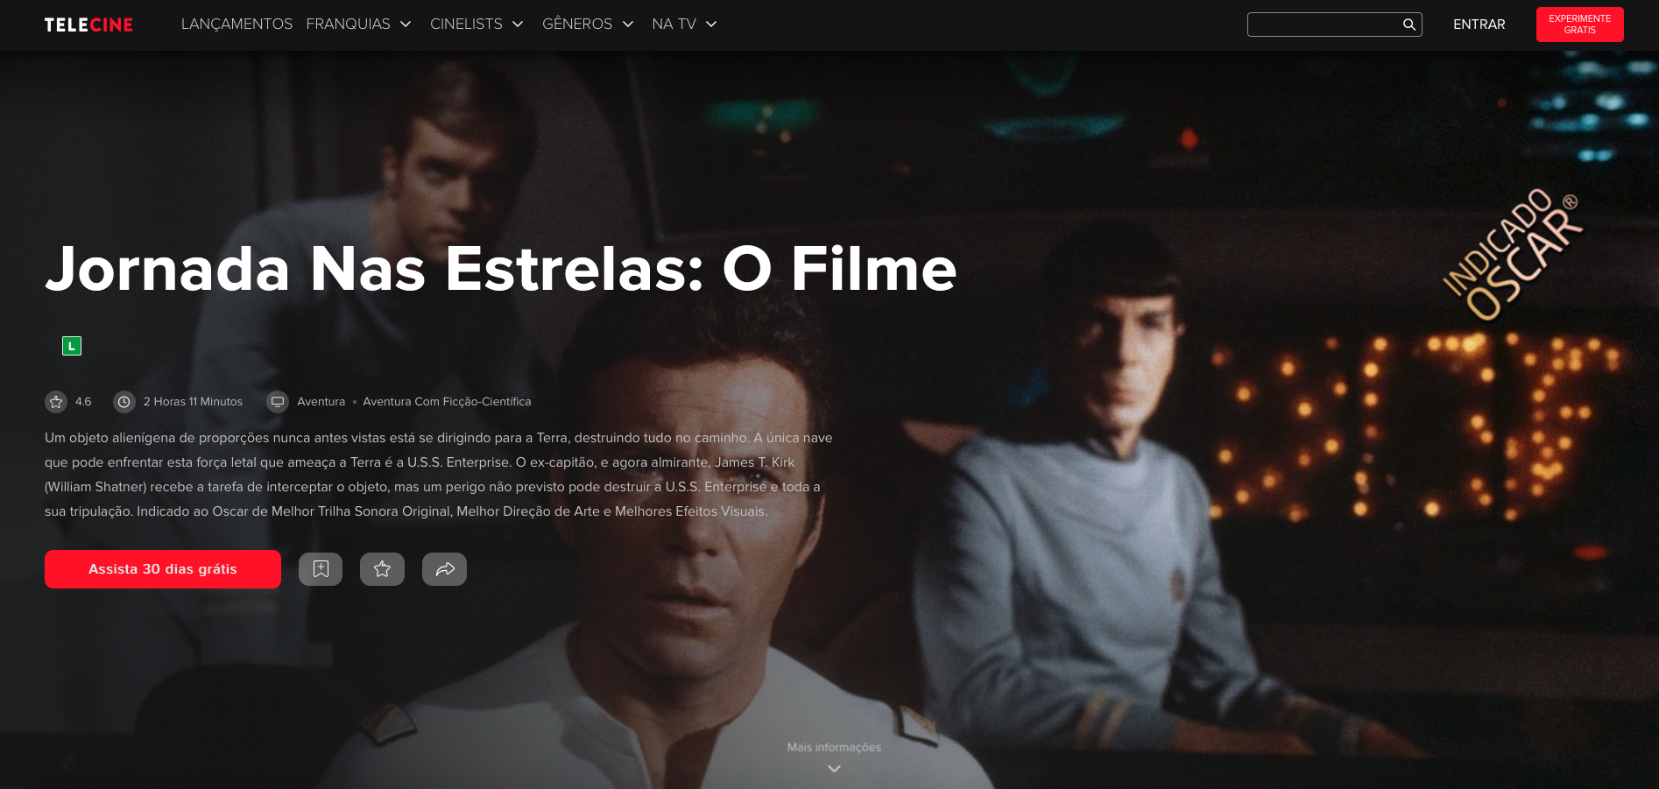Open the Cinelists dropdown

coord(477,25)
